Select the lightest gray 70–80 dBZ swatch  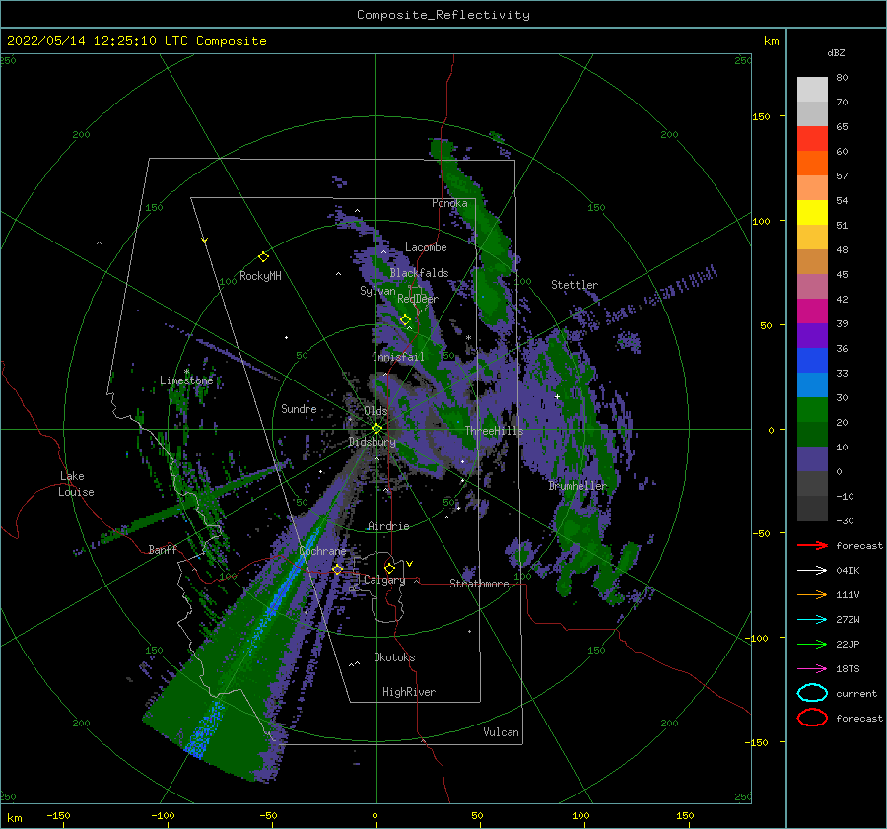tap(812, 90)
